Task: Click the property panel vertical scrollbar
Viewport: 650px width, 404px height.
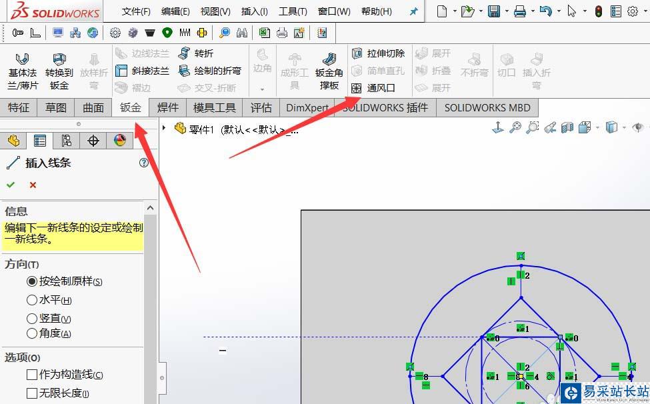Action: click(x=150, y=309)
